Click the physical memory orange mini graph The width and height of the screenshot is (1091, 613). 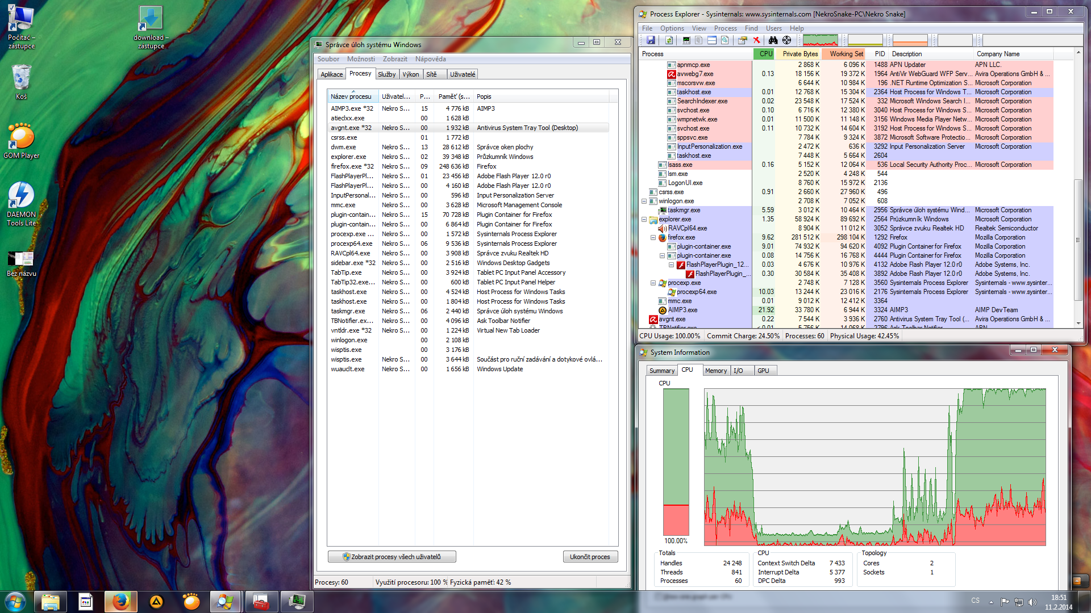[910, 40]
